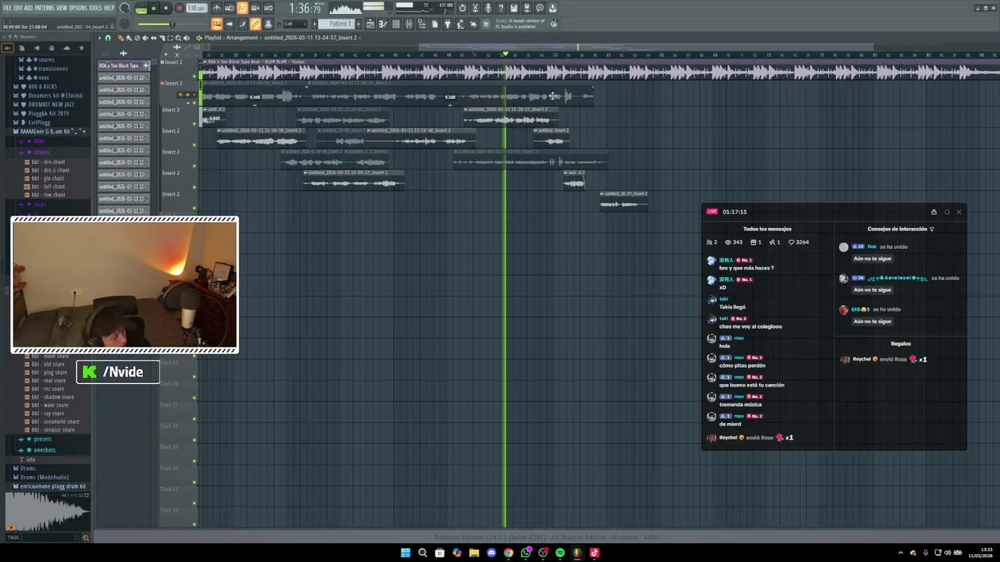Close the LIVE chat overlay panel
The width and height of the screenshot is (1000, 562).
(959, 212)
